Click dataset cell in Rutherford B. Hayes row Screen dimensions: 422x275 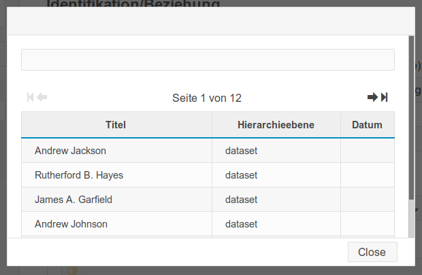(276, 175)
